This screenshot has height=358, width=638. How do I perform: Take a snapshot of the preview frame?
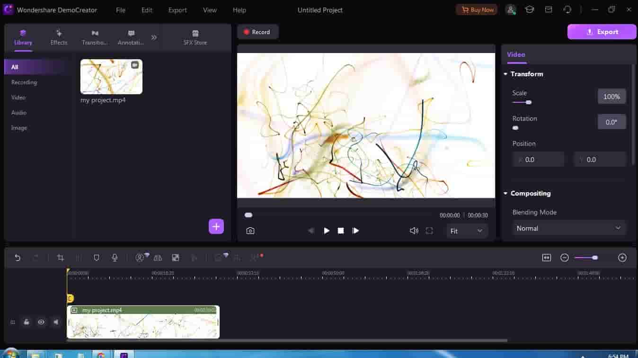[250, 231]
